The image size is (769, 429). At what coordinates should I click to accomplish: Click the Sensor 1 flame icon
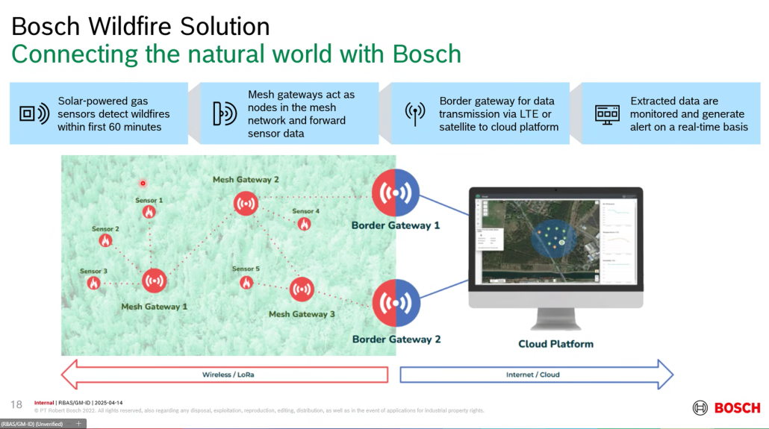[x=149, y=212]
